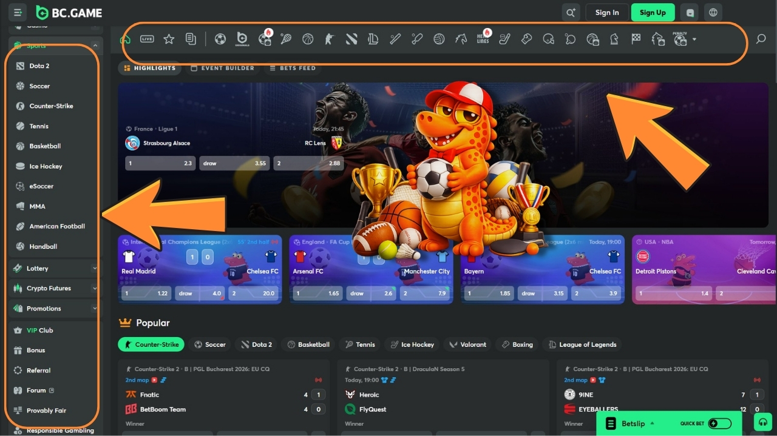The width and height of the screenshot is (777, 436).
Task: Select League of Legends icon in sports bar
Action: pyautogui.click(x=373, y=39)
